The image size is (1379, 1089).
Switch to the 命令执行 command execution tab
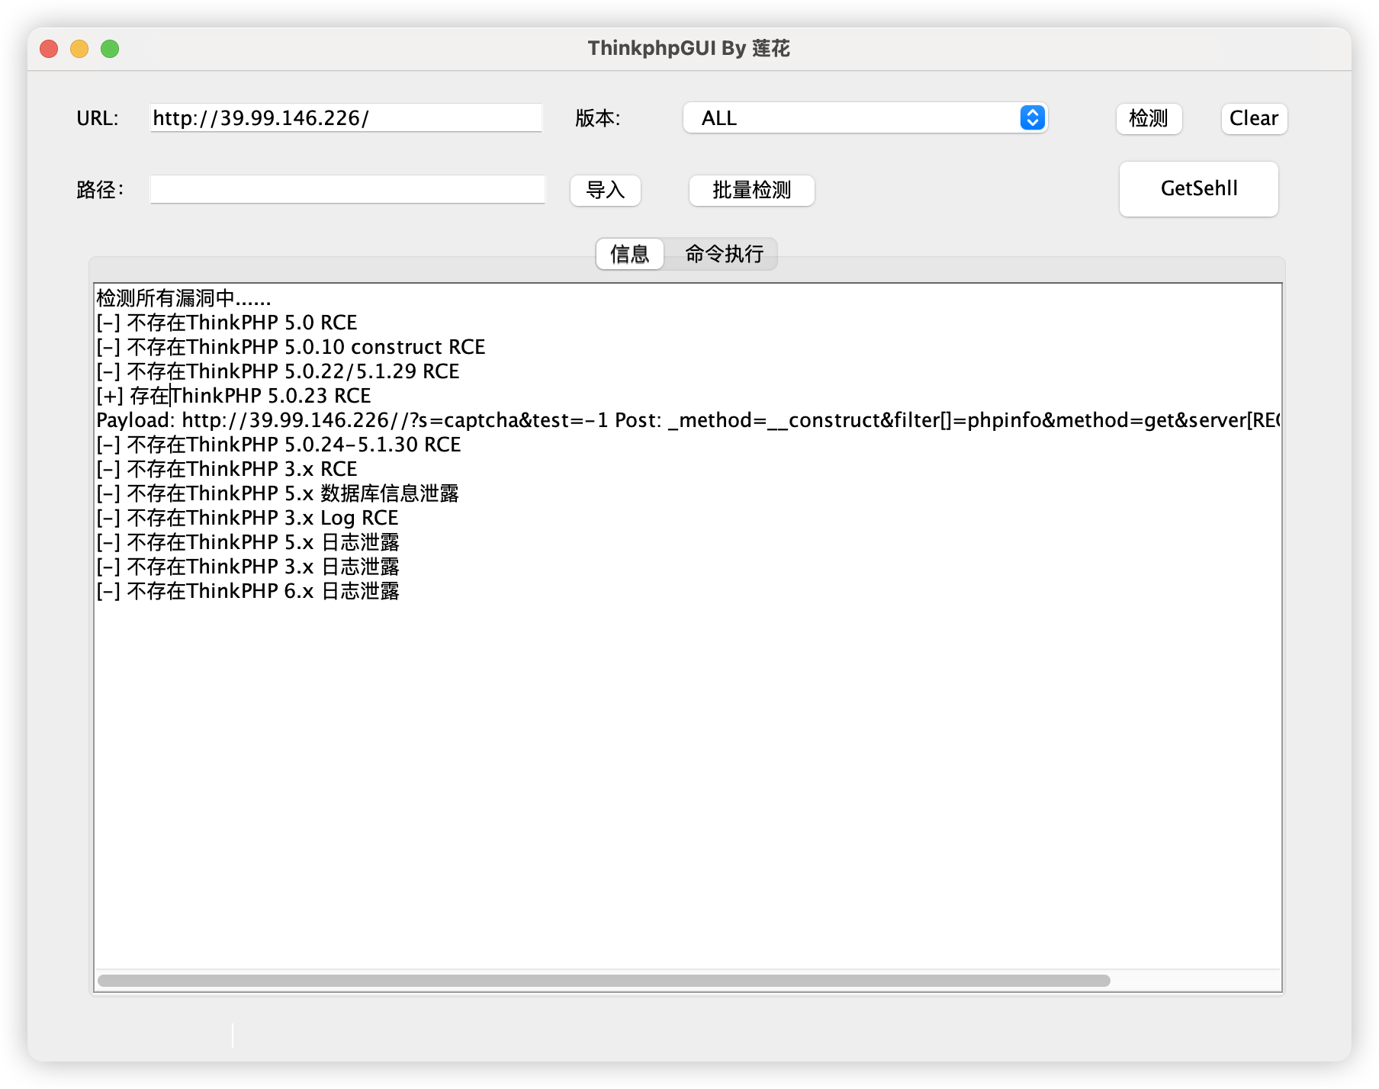pos(724,254)
